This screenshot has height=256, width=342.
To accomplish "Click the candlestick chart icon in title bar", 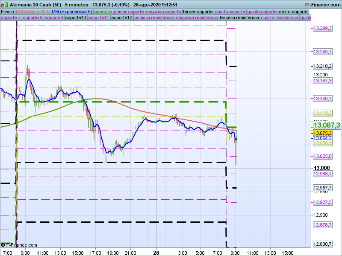I will point(5,5).
